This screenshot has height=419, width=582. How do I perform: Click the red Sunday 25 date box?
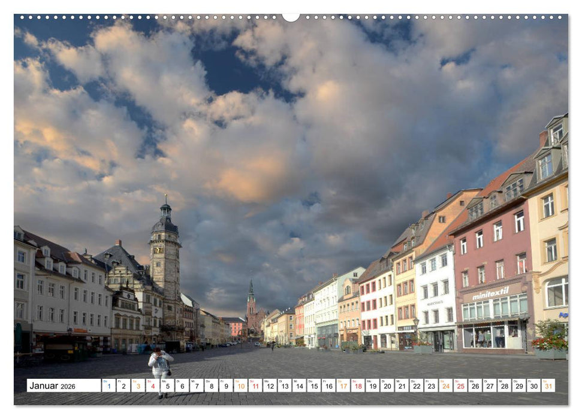460,385
